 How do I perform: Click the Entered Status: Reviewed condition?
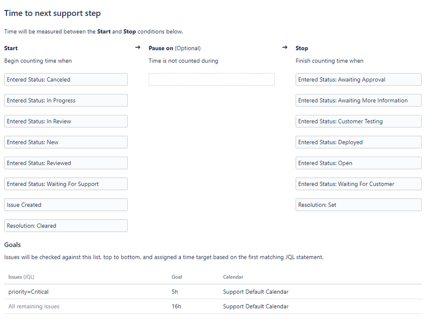click(x=66, y=163)
